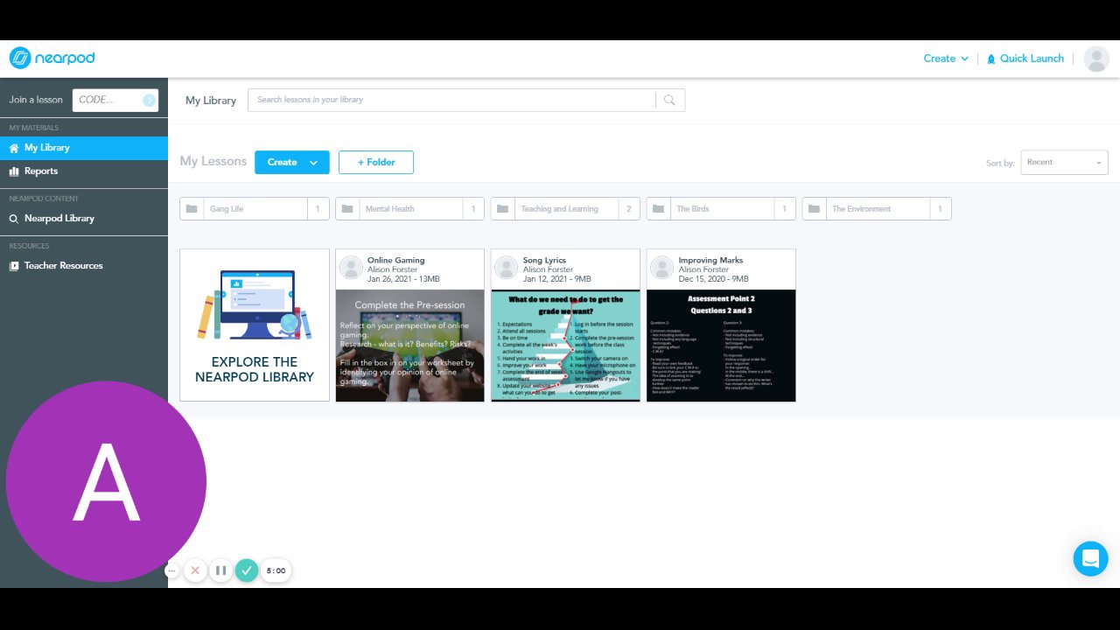Finish recording with green checkmark
The height and width of the screenshot is (630, 1120).
click(x=247, y=570)
